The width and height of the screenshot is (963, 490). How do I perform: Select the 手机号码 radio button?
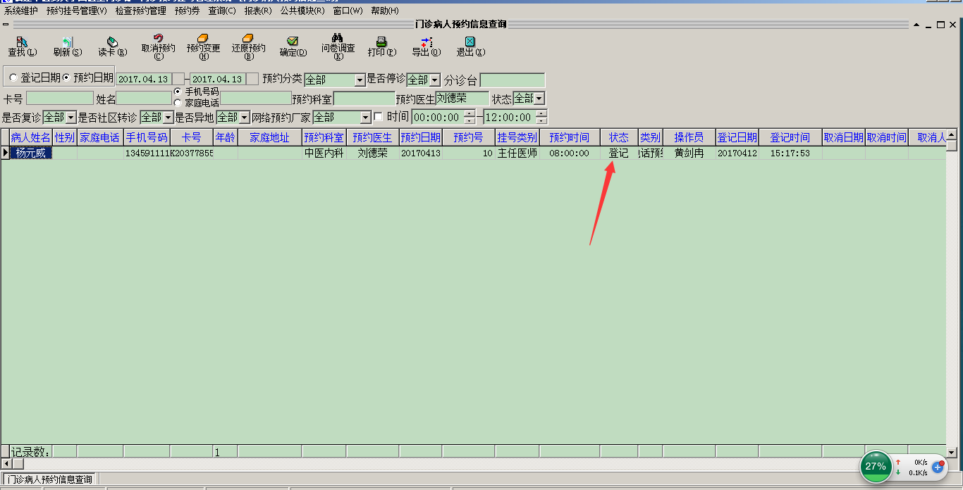[x=178, y=92]
